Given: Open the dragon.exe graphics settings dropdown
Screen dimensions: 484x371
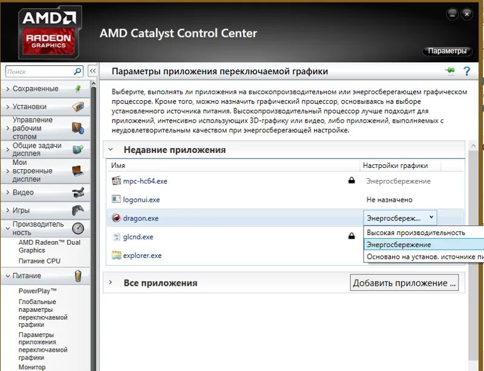Looking at the screenshot, I should coord(400,218).
